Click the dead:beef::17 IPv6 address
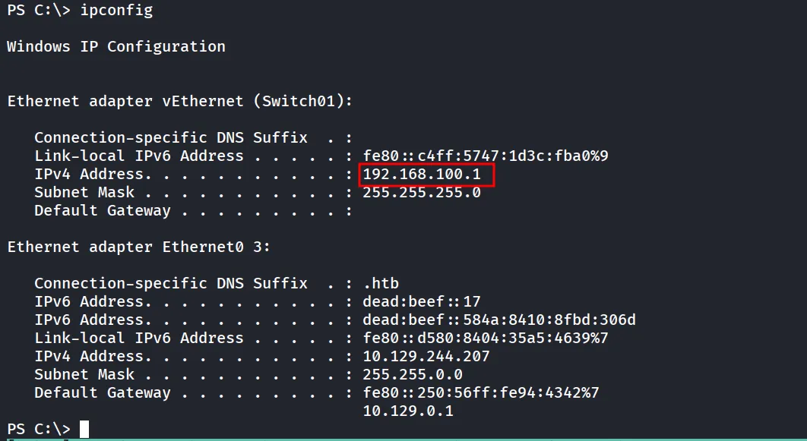The height and width of the screenshot is (441, 807). pos(422,301)
